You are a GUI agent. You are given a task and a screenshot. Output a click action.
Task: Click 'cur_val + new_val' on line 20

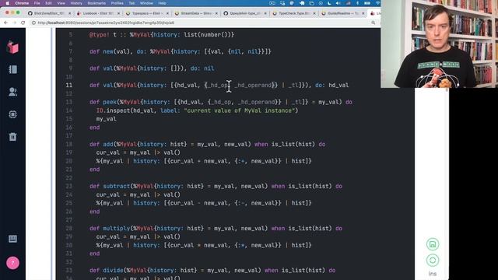[198, 161]
